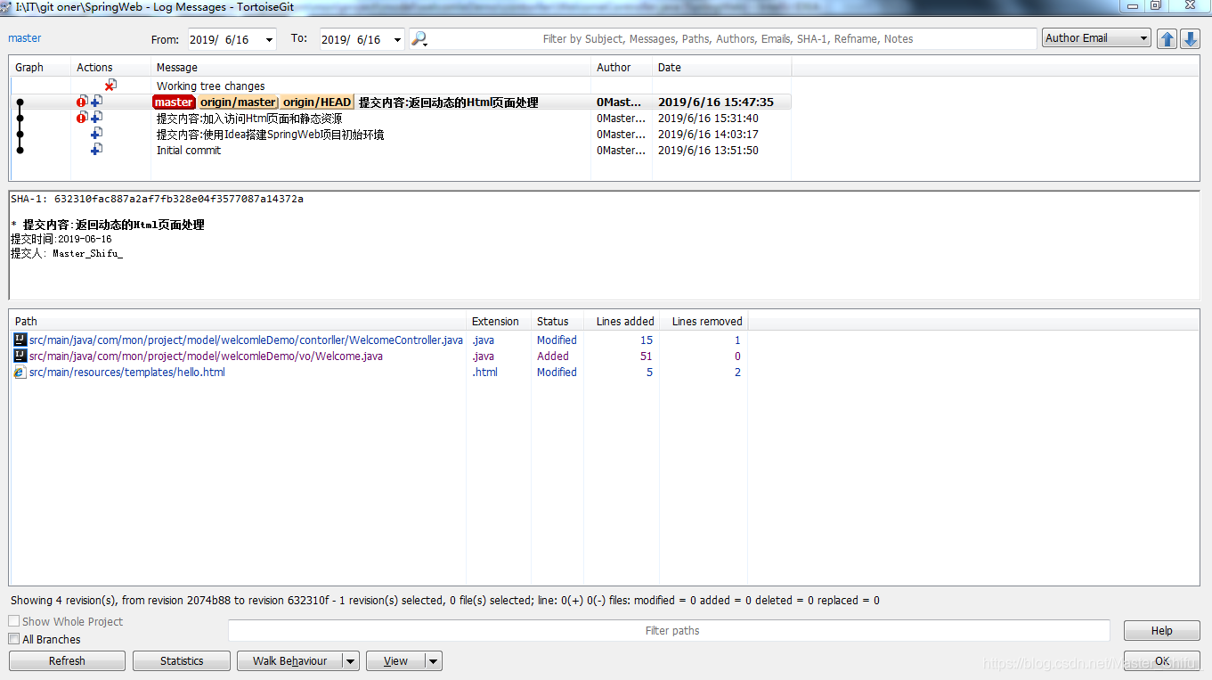Sort by the Author column header
The height and width of the screenshot is (680, 1212).
coord(622,67)
